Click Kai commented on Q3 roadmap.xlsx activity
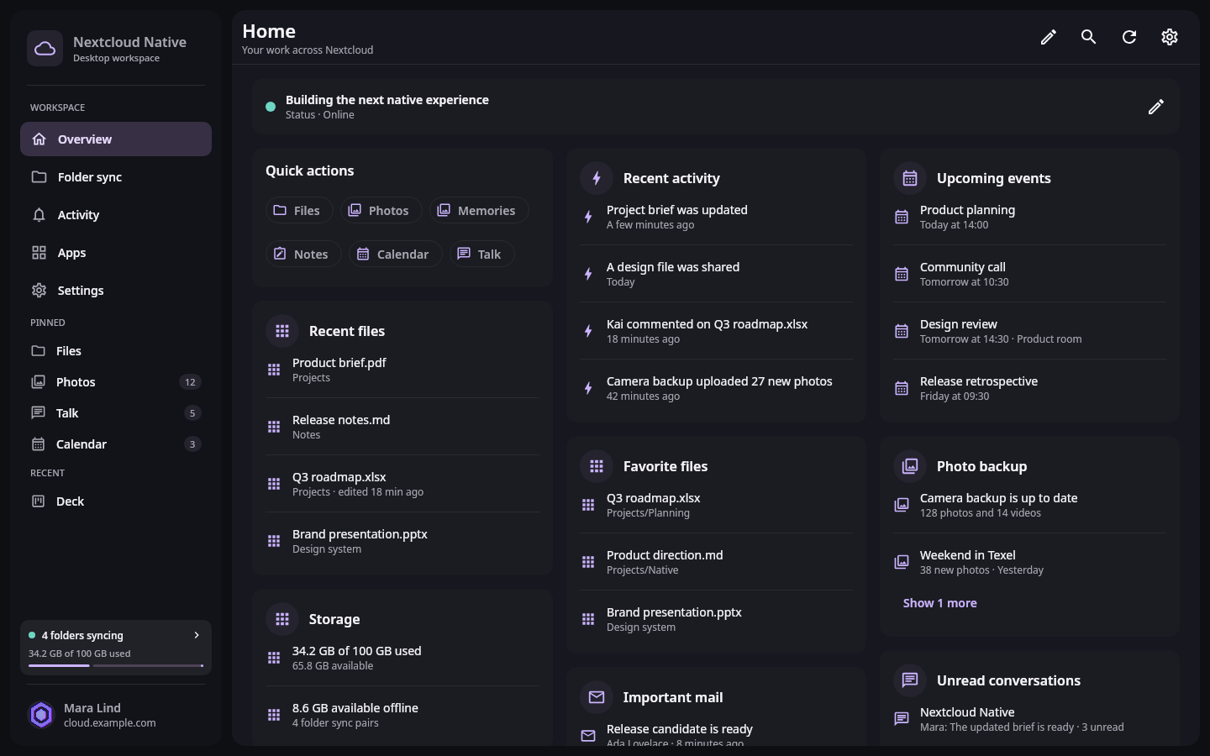Viewport: 1210px width, 756px height. click(x=716, y=331)
